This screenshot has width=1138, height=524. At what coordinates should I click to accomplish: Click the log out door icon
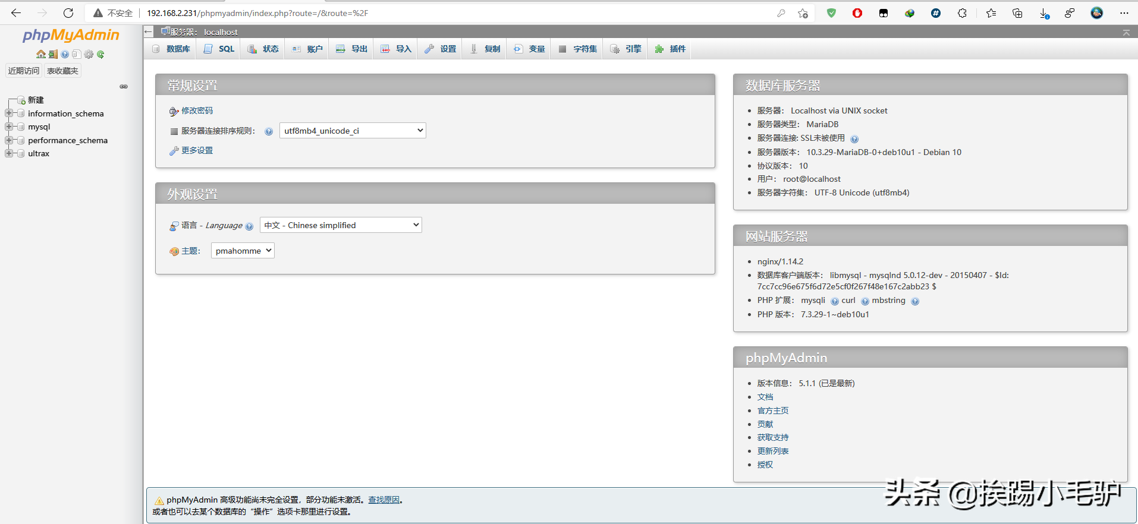(x=53, y=54)
